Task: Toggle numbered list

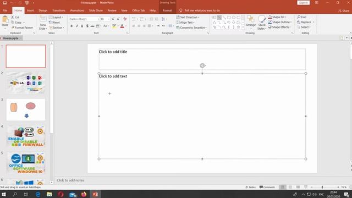Action: pyautogui.click(x=142, y=19)
